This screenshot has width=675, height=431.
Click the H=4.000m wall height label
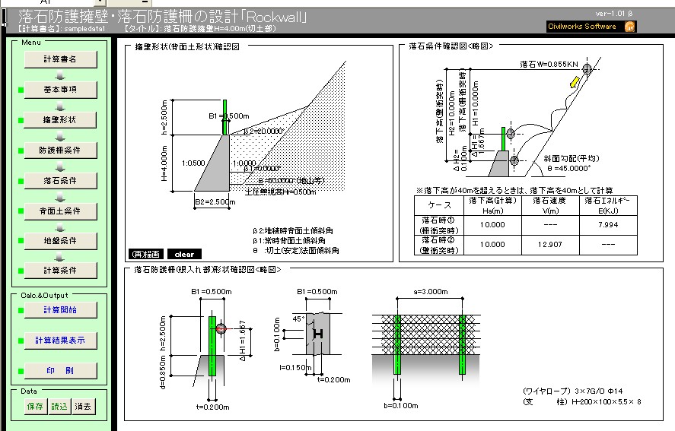[164, 163]
